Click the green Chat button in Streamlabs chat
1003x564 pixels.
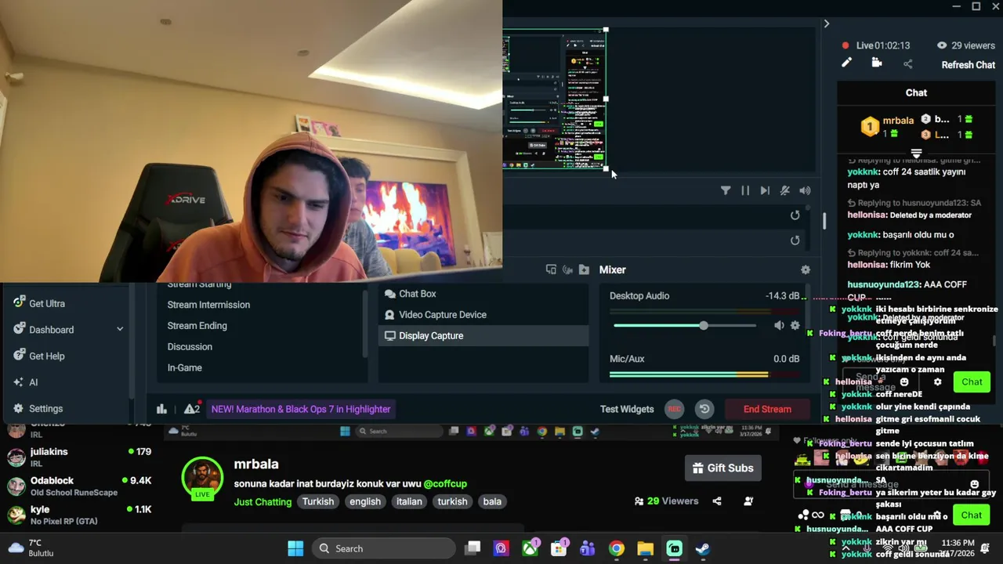tap(972, 382)
